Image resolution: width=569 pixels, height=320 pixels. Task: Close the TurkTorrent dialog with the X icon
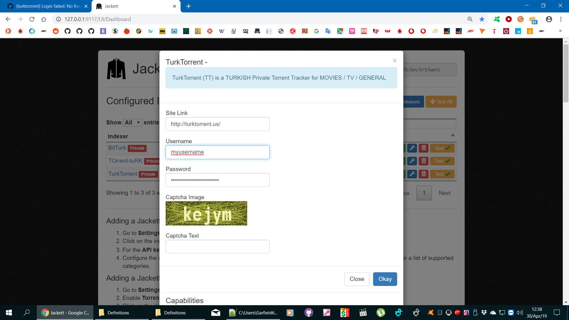point(394,60)
